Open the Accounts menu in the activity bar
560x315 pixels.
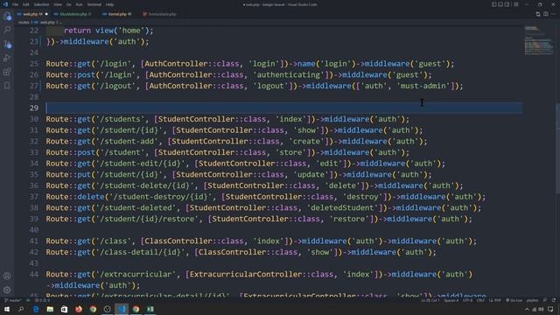[x=7, y=276]
